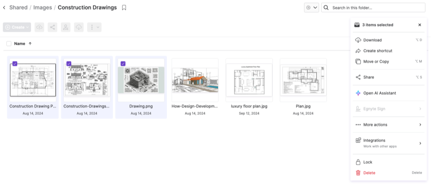Click the trash icon next to Delete

(x=358, y=173)
